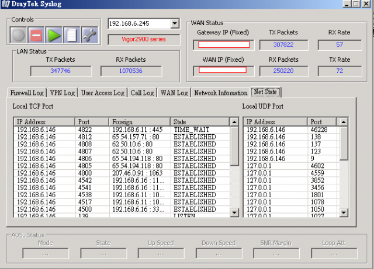Select TCP row with port 4542
The height and width of the screenshot is (269, 374).
point(122,180)
